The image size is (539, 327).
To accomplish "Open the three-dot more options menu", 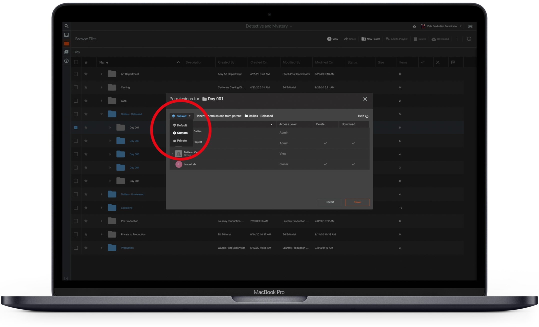I will click(457, 39).
